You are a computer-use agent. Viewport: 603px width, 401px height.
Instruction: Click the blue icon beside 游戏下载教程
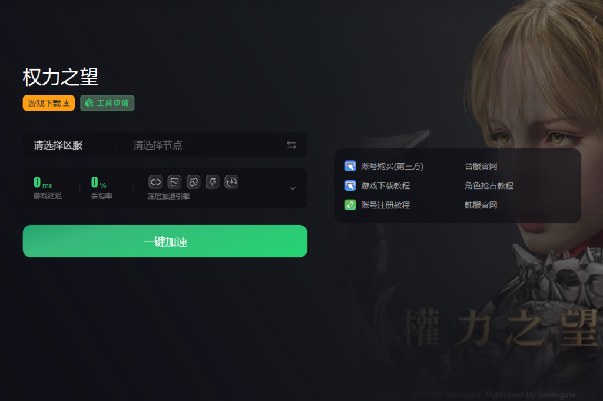tap(350, 185)
